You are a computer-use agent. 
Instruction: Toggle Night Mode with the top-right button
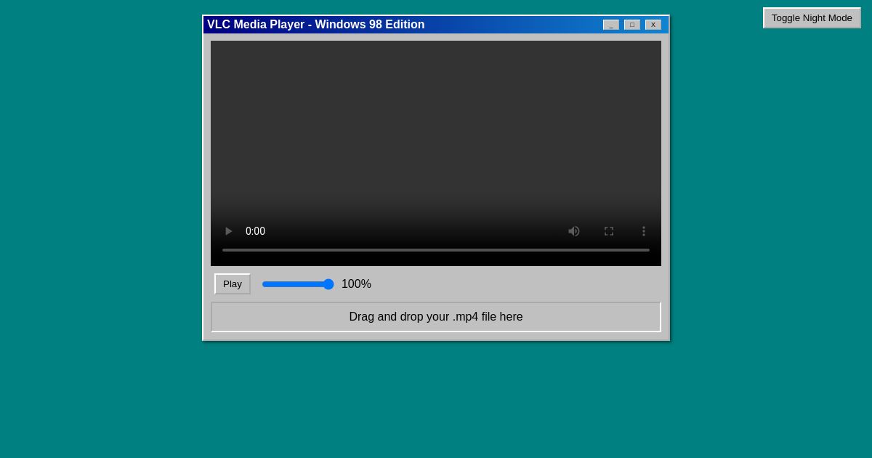(x=812, y=17)
